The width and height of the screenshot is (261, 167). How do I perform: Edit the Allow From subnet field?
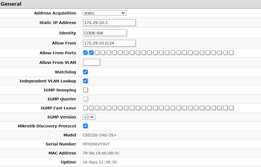(x=109, y=43)
